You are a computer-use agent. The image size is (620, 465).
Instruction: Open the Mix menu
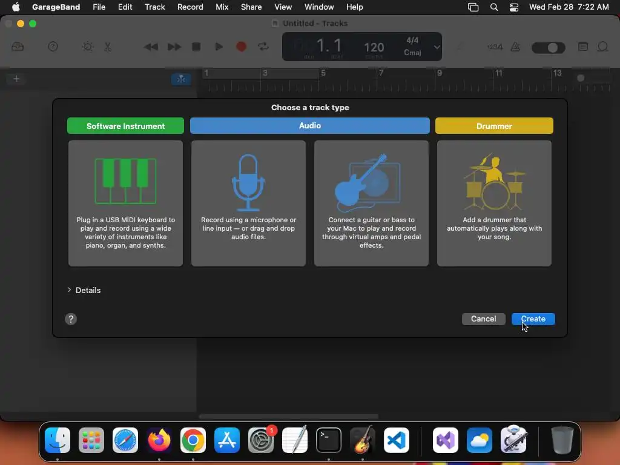click(222, 7)
